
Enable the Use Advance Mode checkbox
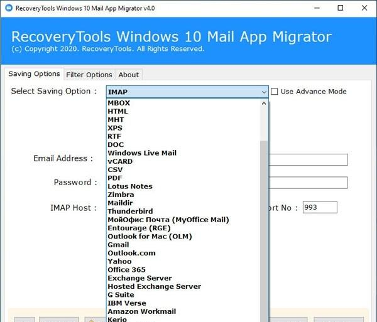(x=275, y=92)
